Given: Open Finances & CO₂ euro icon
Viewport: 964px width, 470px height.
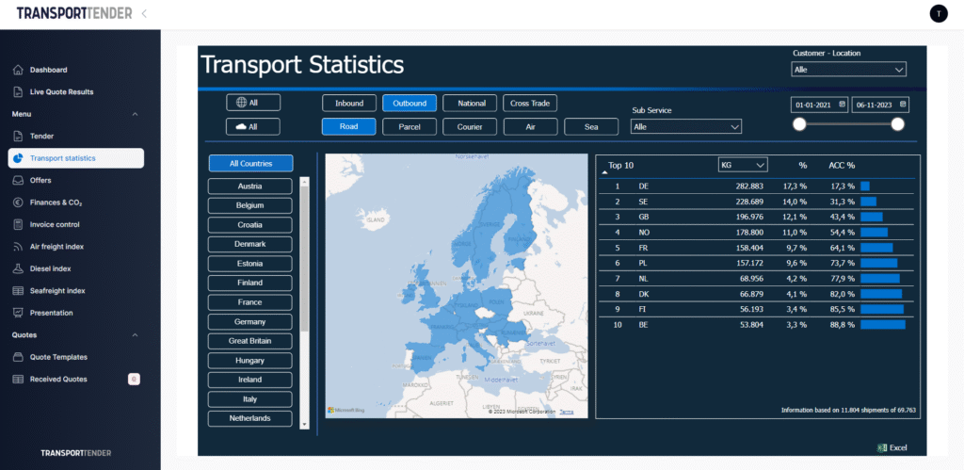Looking at the screenshot, I should coord(19,203).
